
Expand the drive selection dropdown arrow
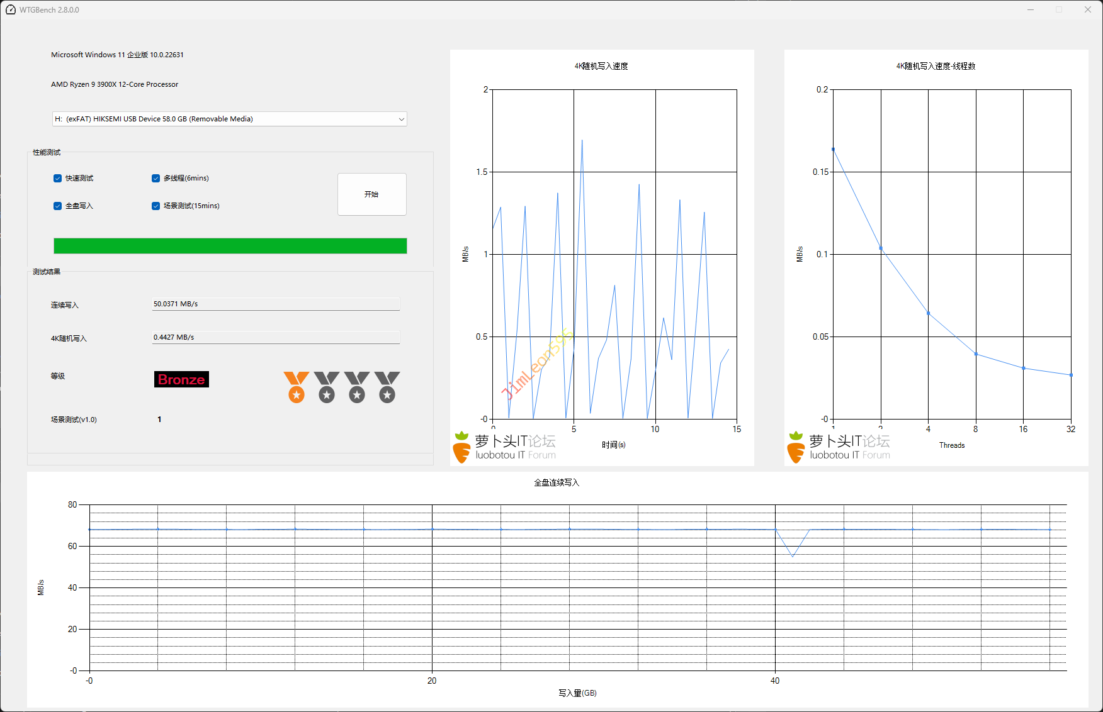401,120
